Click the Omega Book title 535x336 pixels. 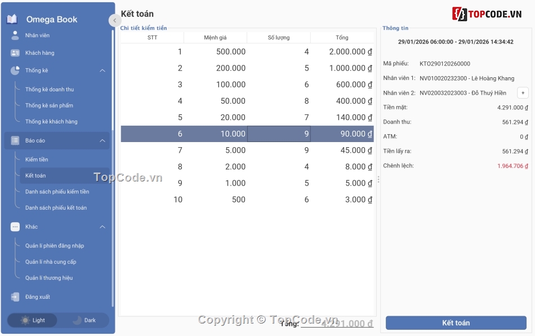click(52, 20)
